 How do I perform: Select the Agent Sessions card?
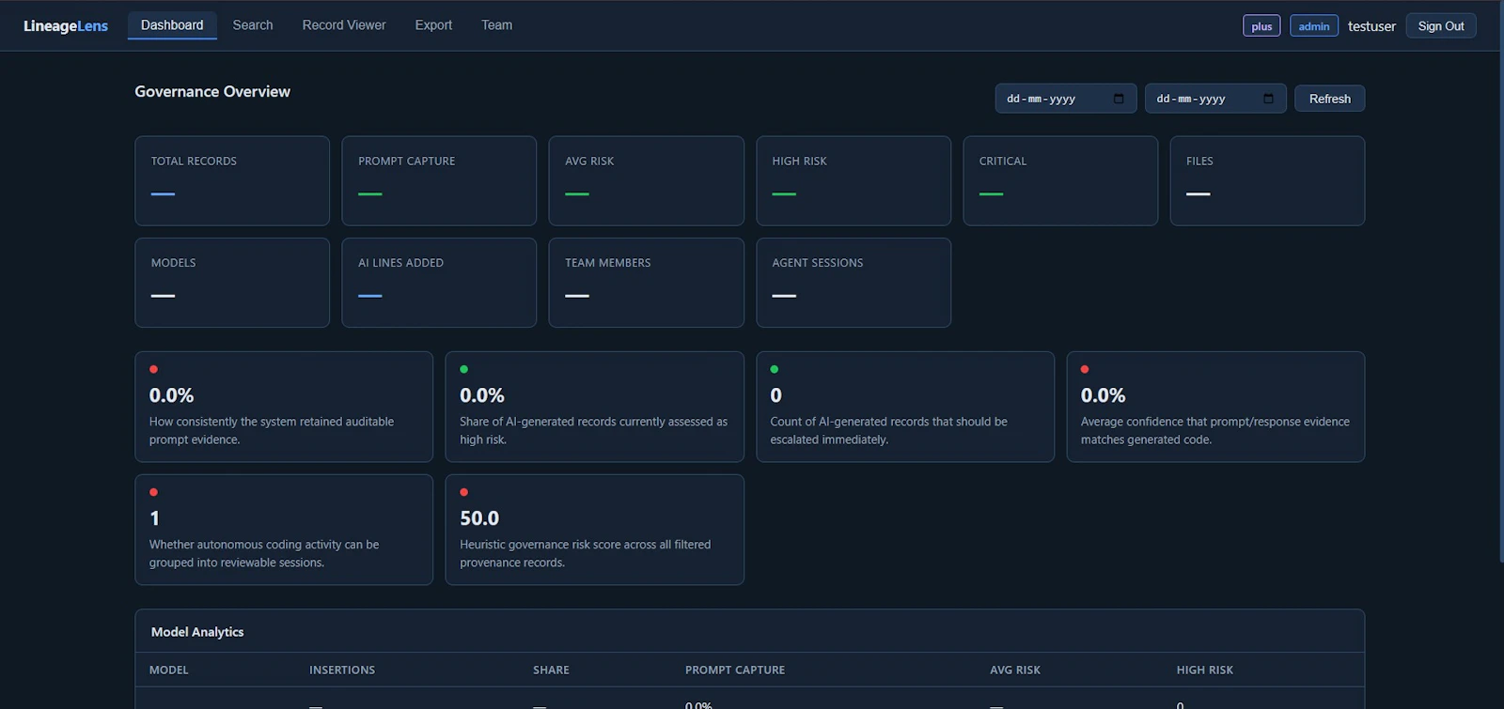coord(854,283)
